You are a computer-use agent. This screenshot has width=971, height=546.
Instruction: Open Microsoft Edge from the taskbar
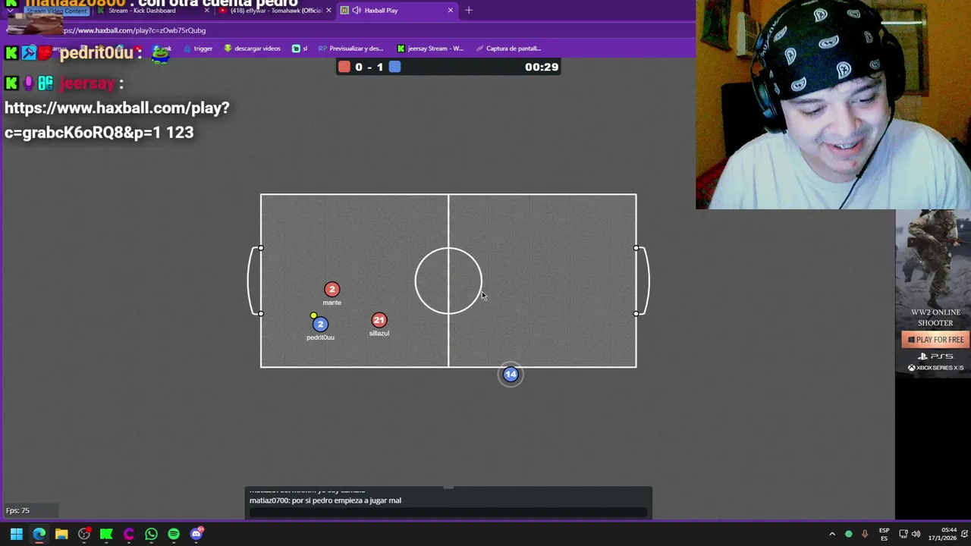(39, 534)
